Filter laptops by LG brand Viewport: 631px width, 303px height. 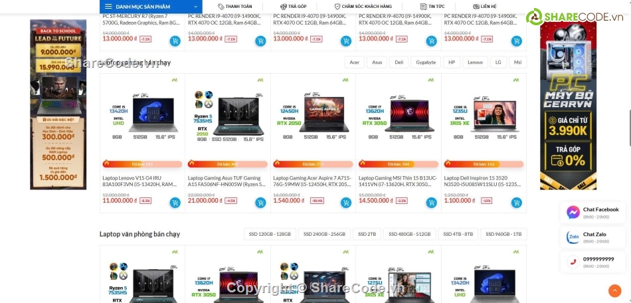click(498, 62)
